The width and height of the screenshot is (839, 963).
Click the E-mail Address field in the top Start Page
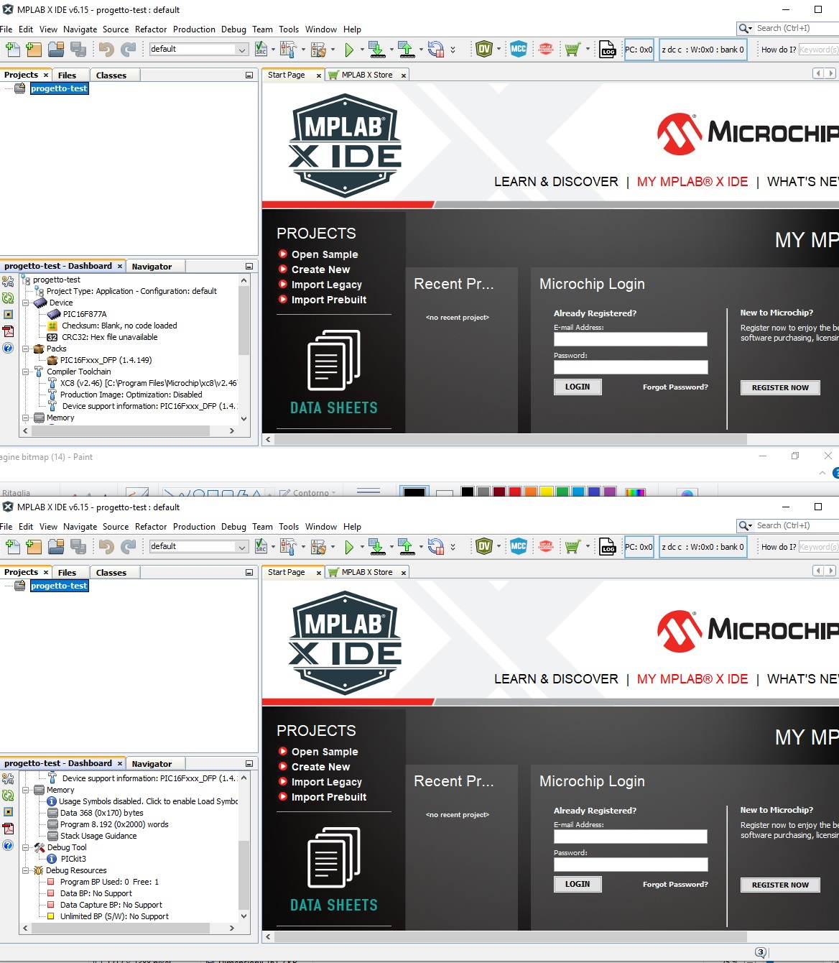click(x=630, y=339)
